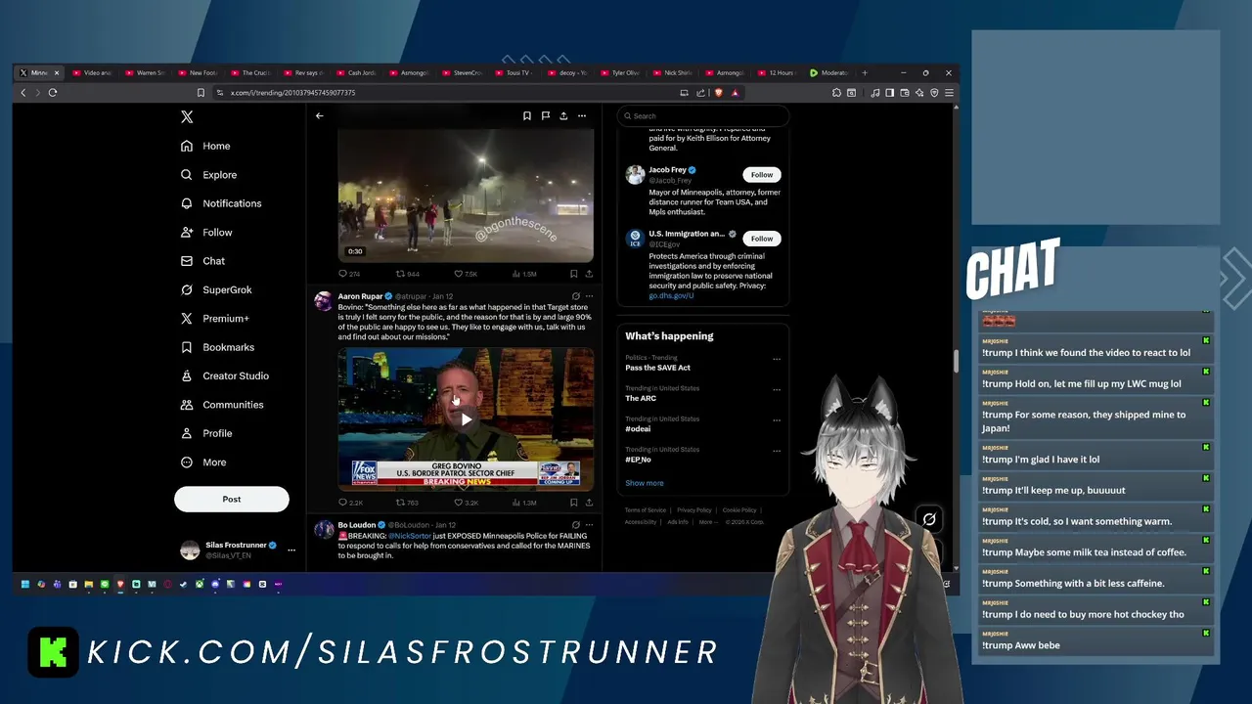Switch to Moderator browser tab
This screenshot has width=1252, height=704.
click(829, 73)
